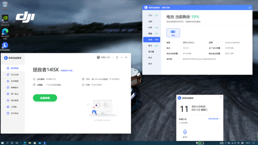Toggle the 麦克风 microphone icon in popup
The height and width of the screenshot is (145, 258).
tap(185, 132)
